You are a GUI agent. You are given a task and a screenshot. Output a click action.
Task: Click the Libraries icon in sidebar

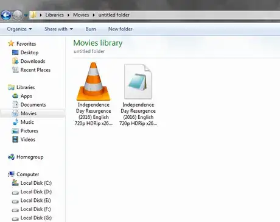(11, 87)
